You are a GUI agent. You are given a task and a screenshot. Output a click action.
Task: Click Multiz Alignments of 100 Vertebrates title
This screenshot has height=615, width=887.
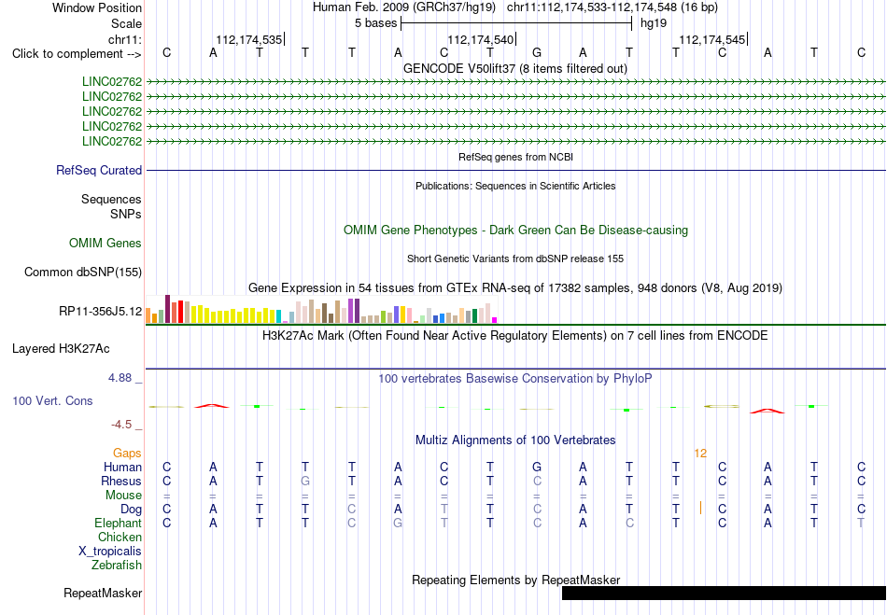[x=515, y=440]
